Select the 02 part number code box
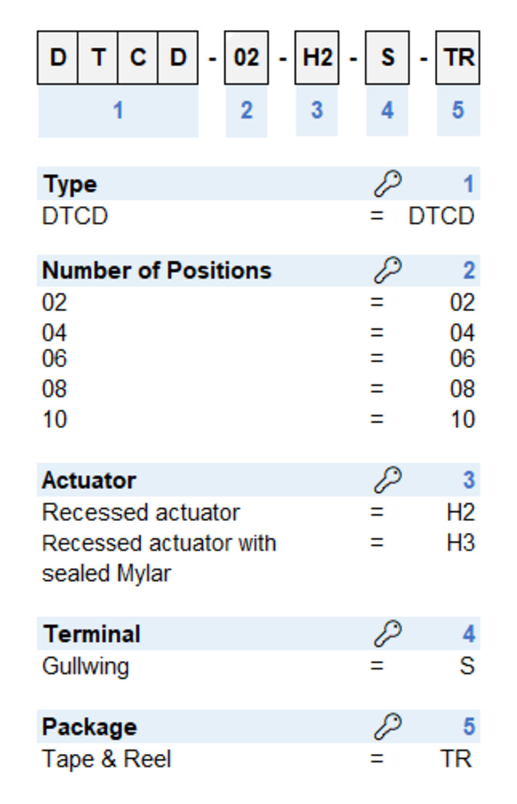The height and width of the screenshot is (804, 517). click(x=246, y=58)
